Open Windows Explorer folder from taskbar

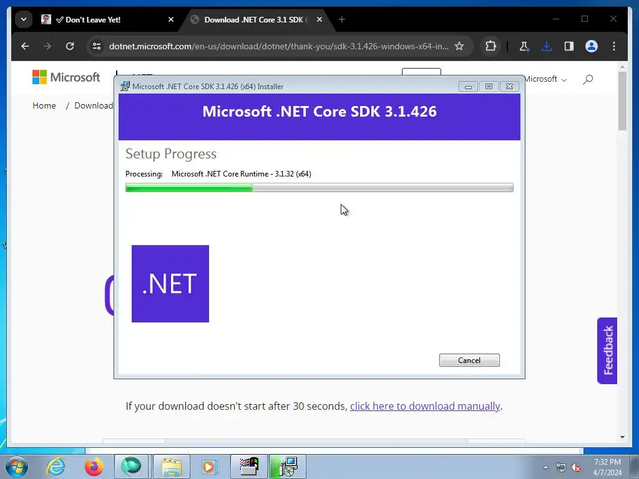172,467
